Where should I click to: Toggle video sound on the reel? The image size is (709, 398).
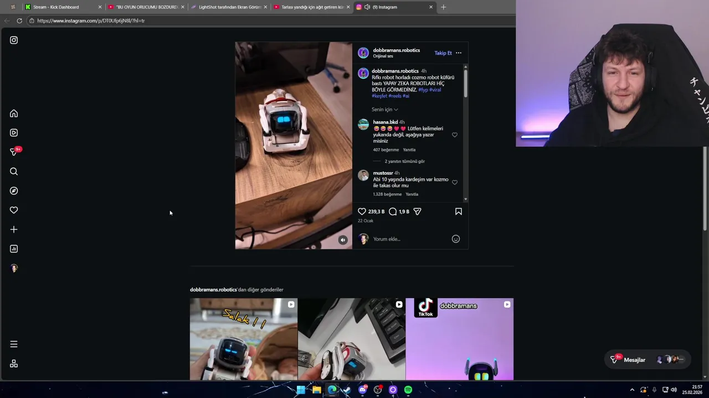343,240
